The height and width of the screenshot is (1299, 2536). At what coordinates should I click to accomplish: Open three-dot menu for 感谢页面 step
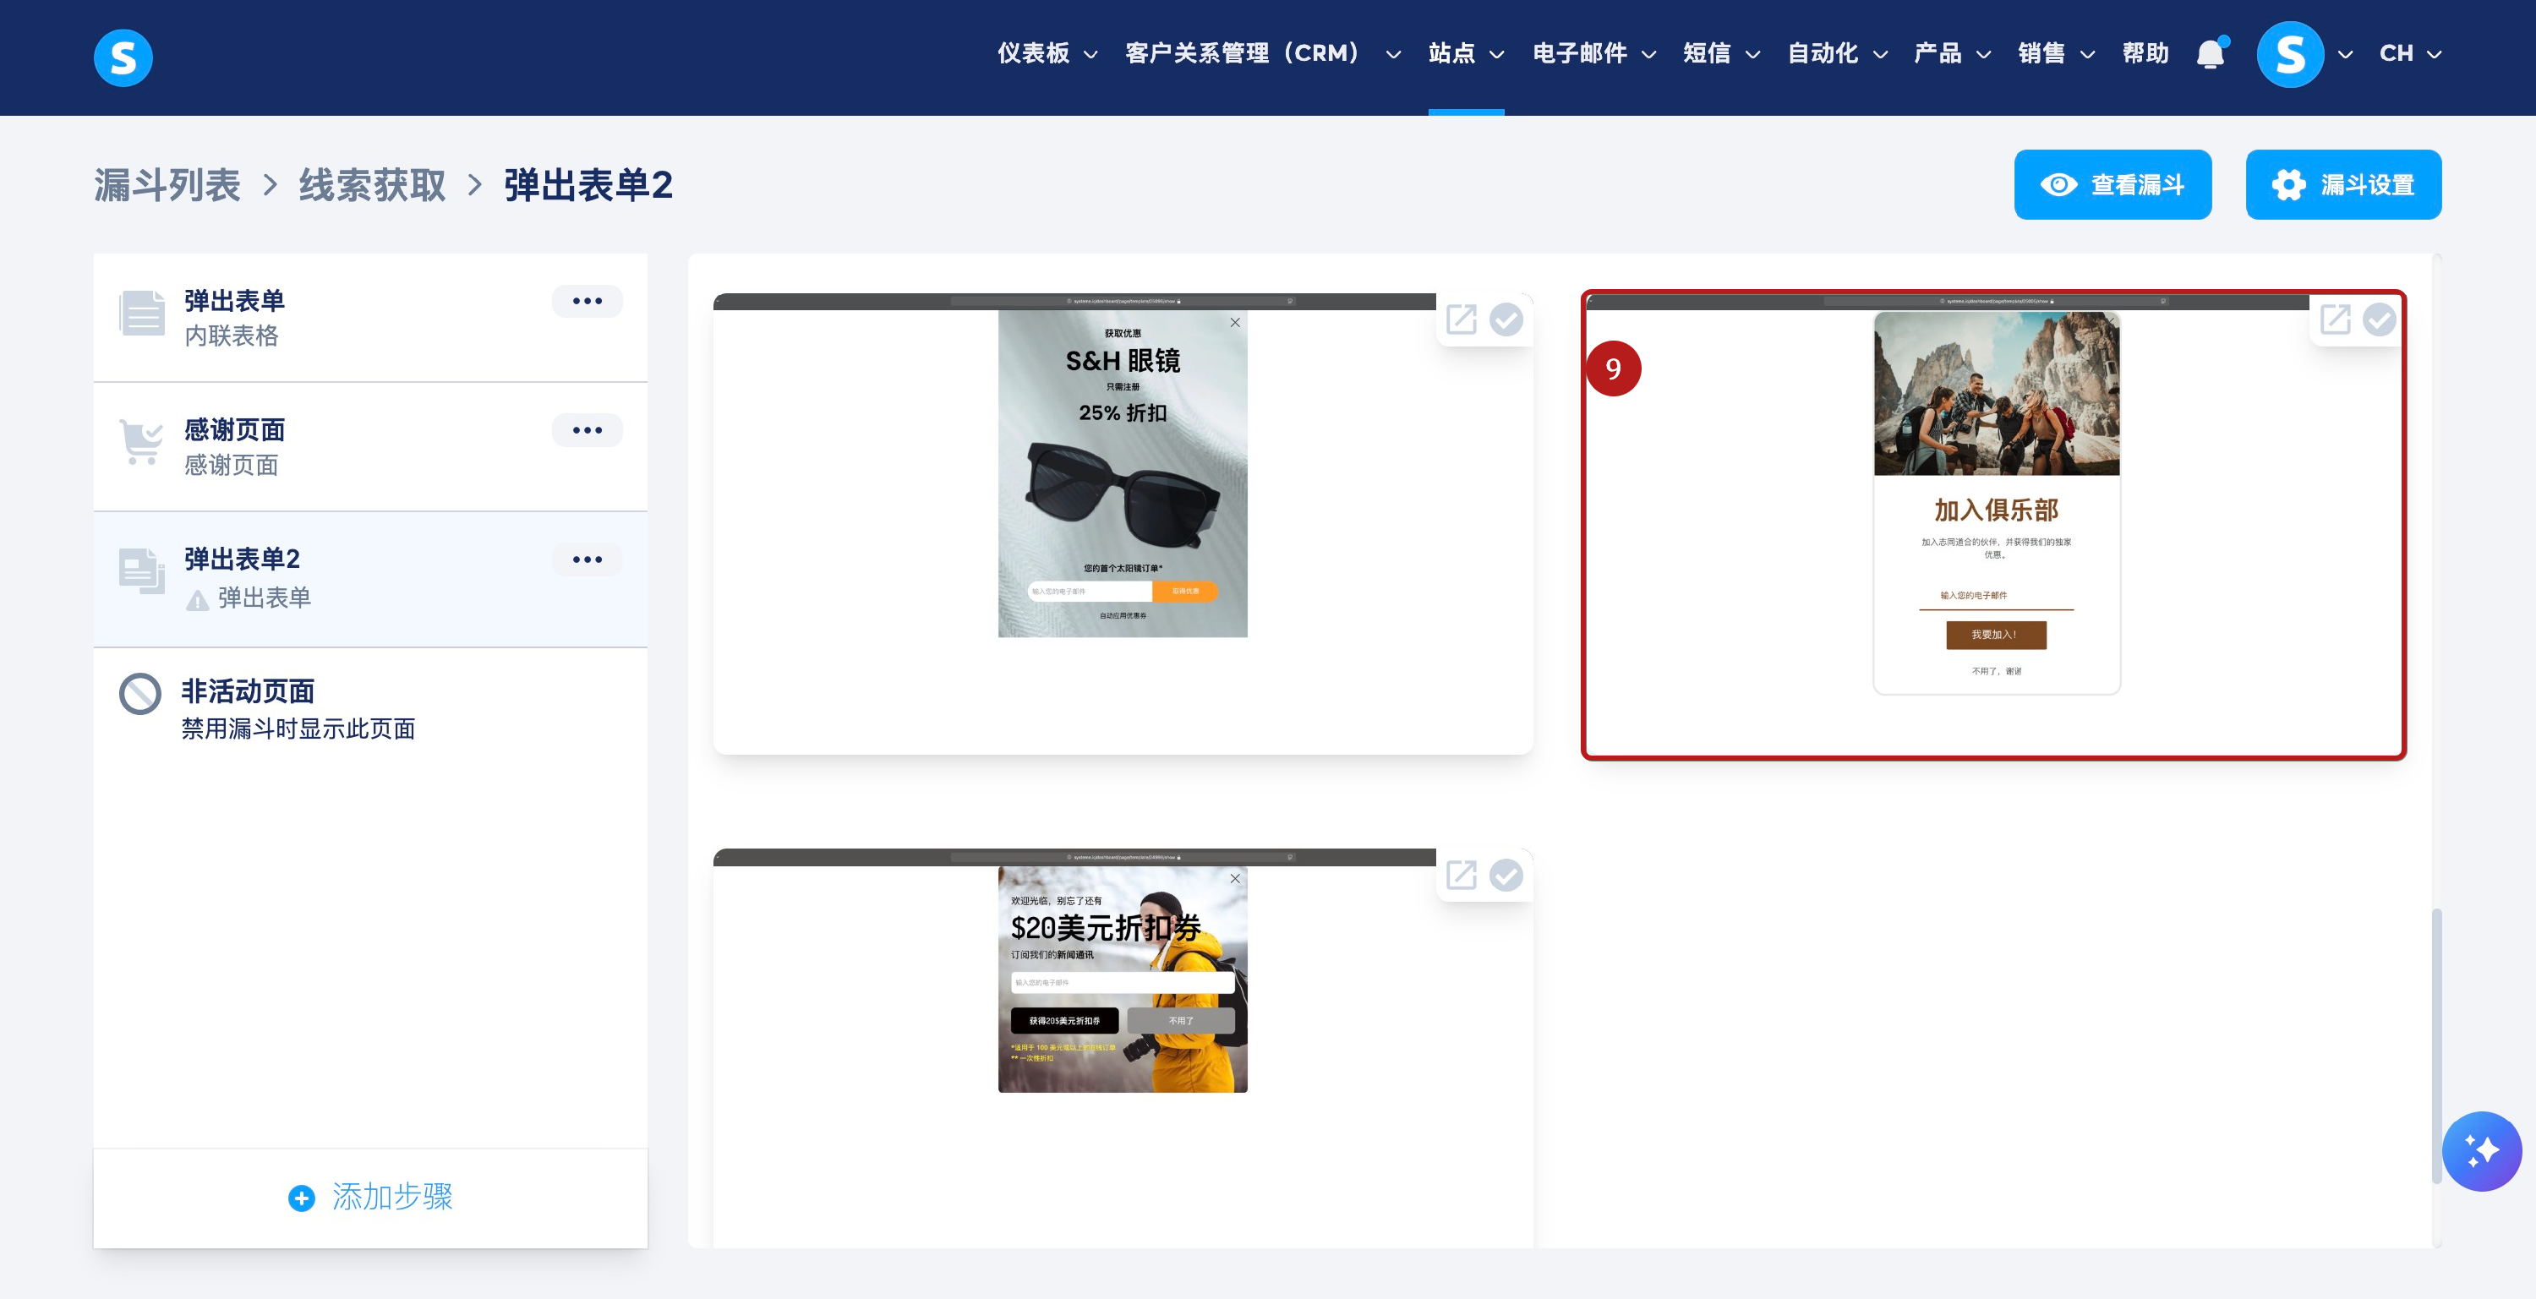coord(587,430)
